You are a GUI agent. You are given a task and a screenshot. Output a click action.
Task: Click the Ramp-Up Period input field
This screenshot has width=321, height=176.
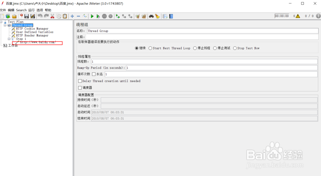point(221,68)
